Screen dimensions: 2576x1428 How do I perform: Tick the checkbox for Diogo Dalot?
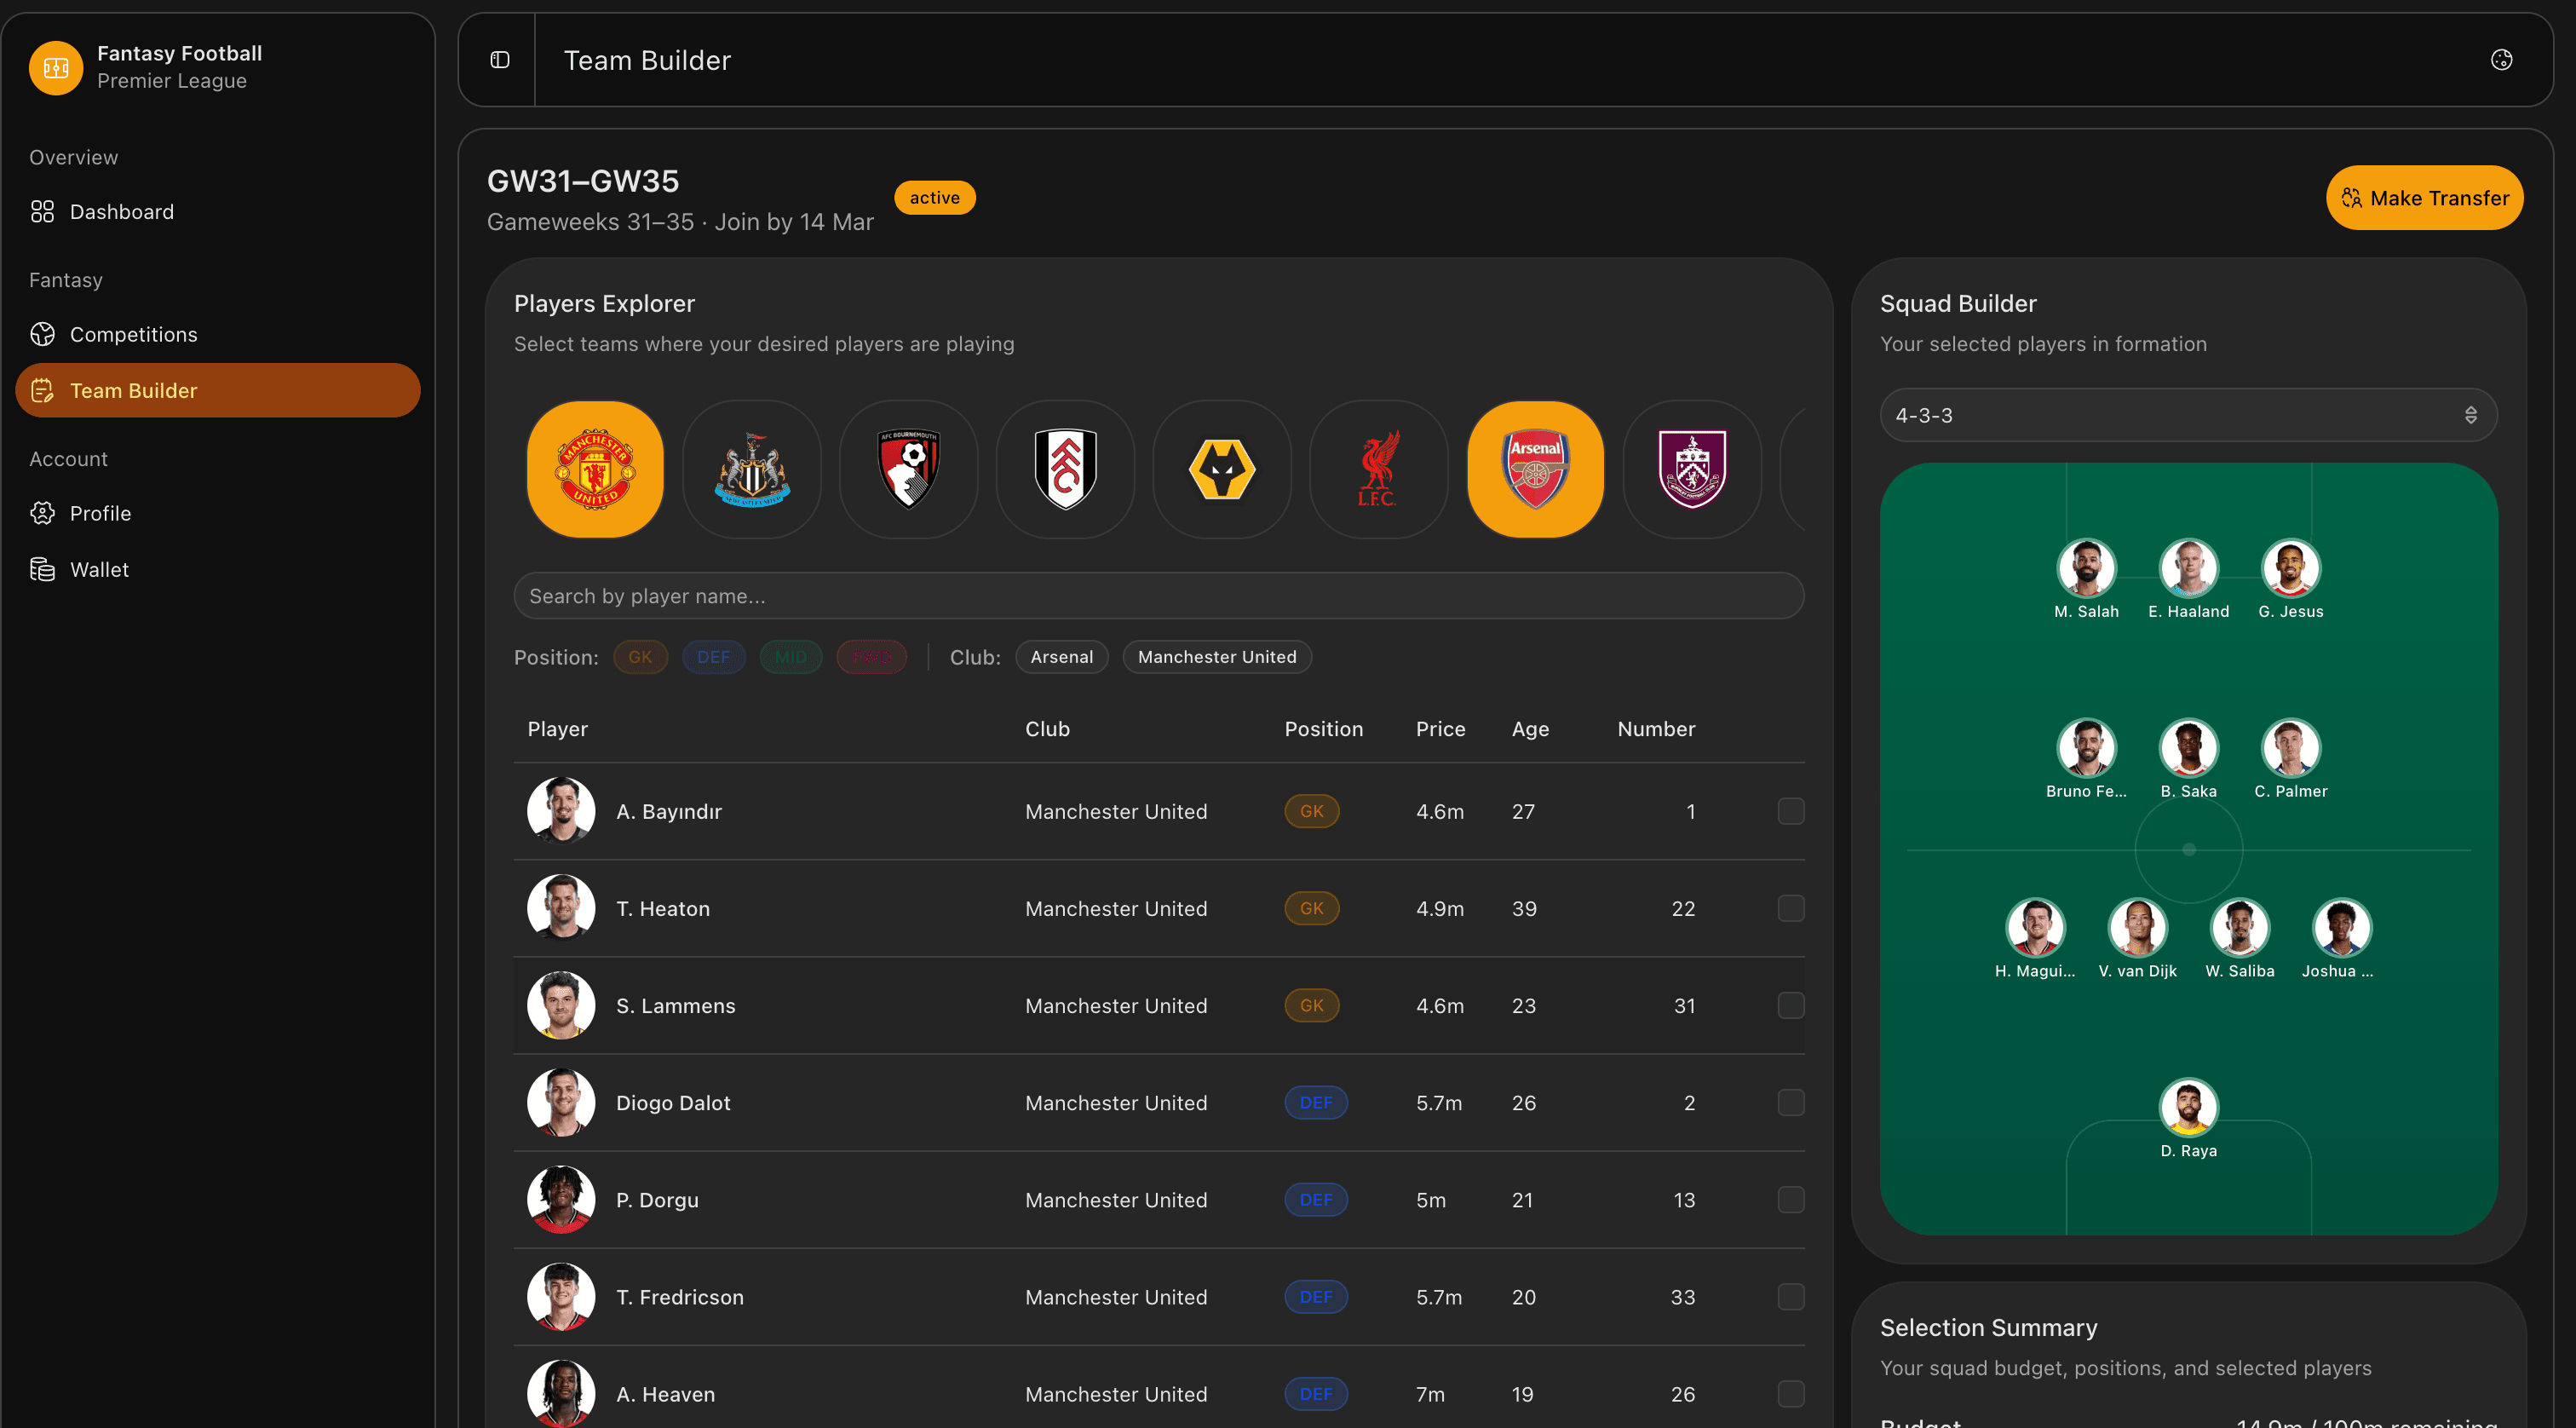tap(1790, 1102)
